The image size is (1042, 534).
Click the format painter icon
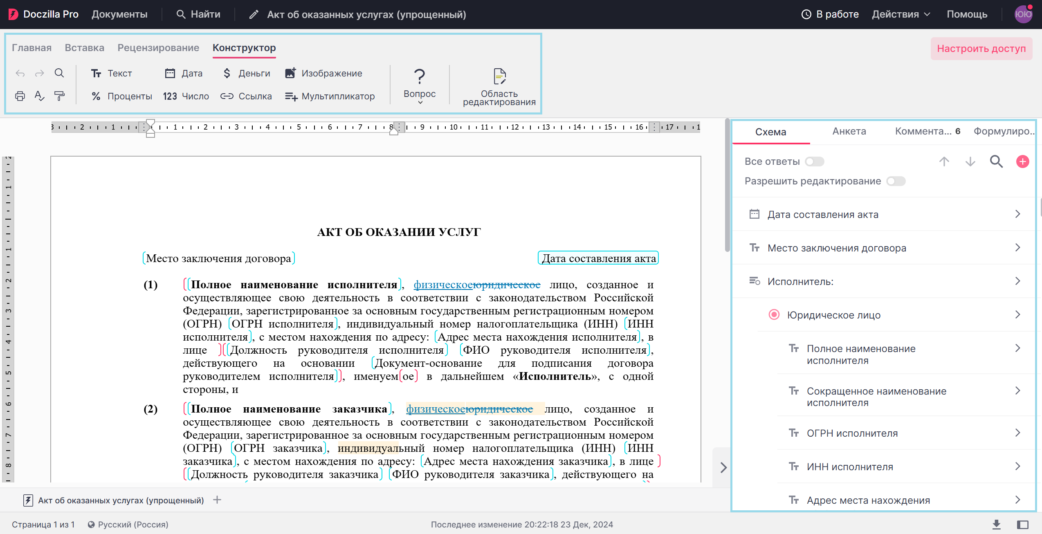[59, 96]
